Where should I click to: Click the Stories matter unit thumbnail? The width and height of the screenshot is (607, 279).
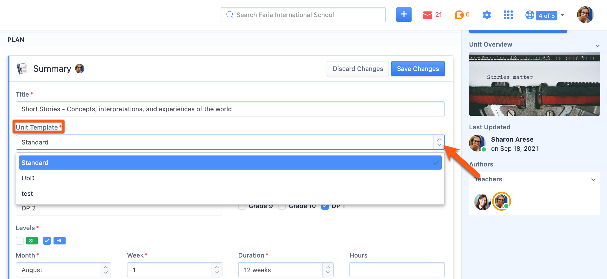click(534, 84)
